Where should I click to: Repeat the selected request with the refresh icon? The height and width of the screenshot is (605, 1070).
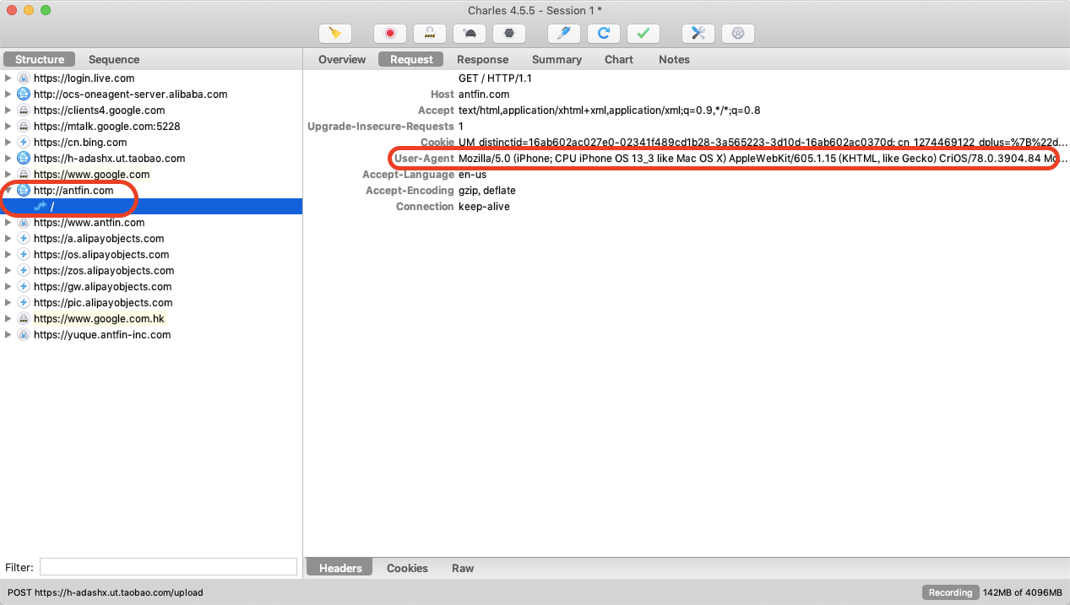click(x=604, y=34)
